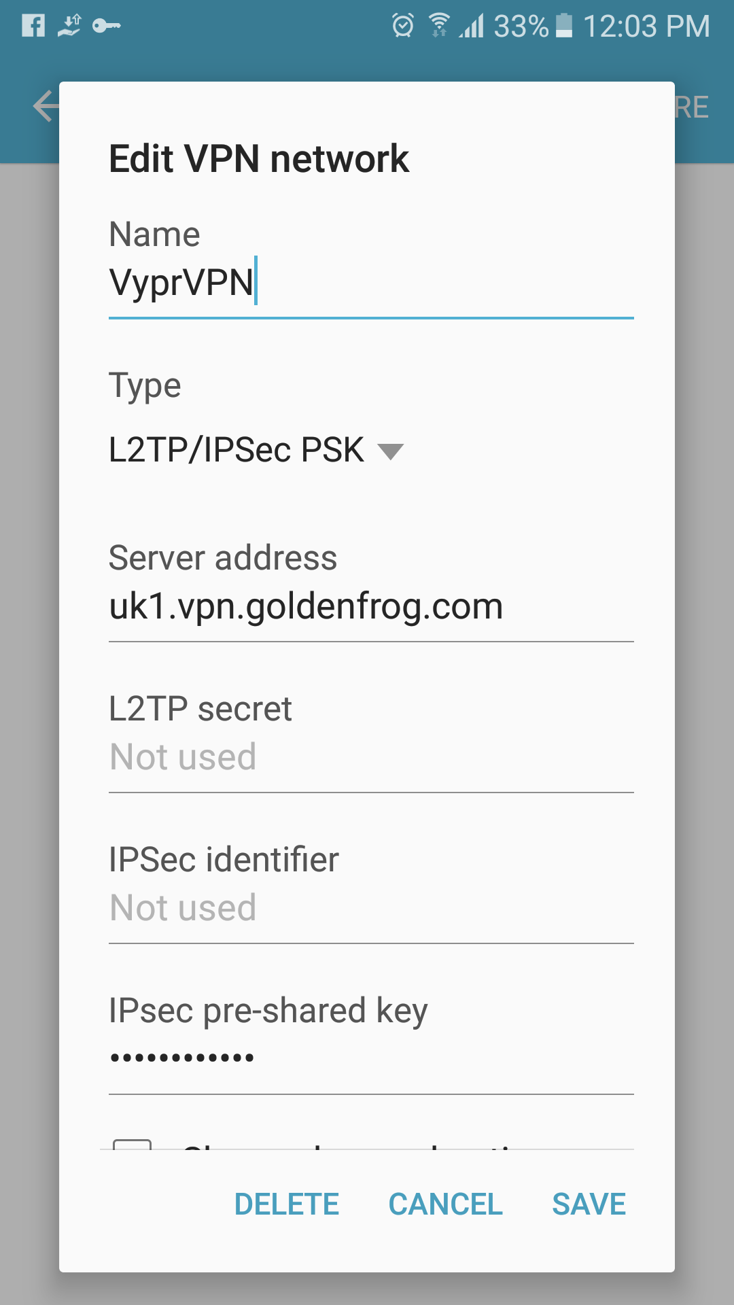Tap the L2TP secret field
The height and width of the screenshot is (1305, 734).
371,758
